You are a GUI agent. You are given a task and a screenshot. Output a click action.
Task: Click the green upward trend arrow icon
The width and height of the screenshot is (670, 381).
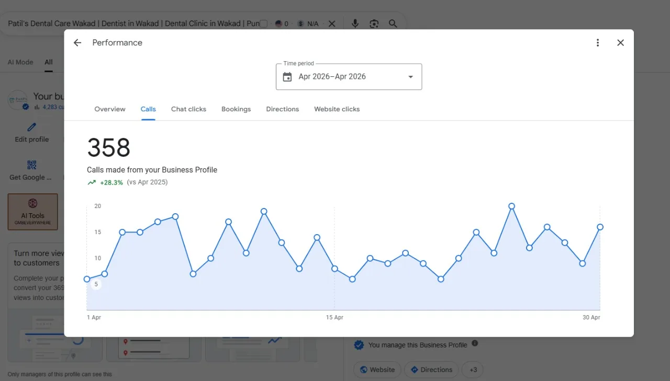click(92, 182)
